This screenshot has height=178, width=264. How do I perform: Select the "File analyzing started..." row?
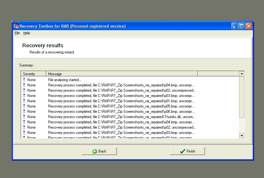[x=130, y=80]
